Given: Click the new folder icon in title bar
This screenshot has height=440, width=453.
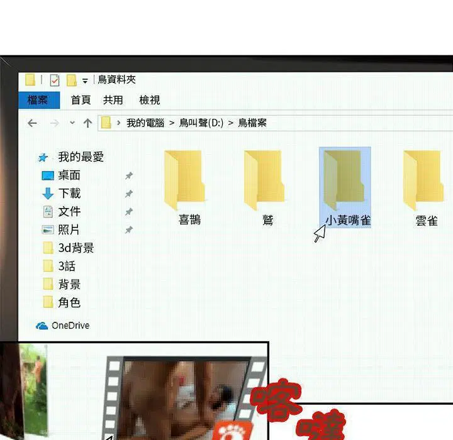Looking at the screenshot, I should coord(71,80).
